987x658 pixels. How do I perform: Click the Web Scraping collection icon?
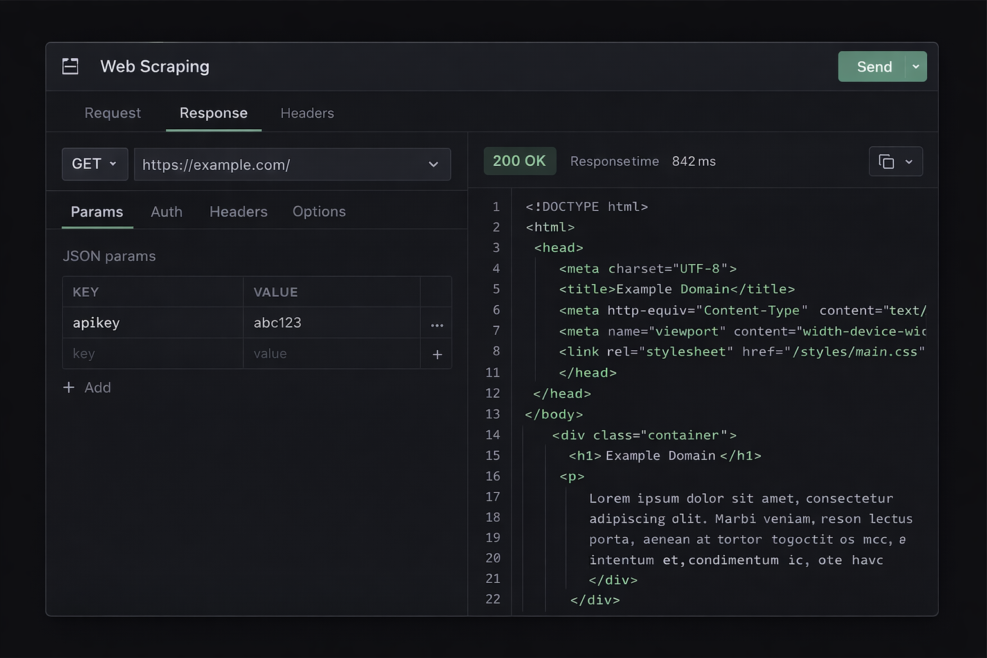point(70,66)
